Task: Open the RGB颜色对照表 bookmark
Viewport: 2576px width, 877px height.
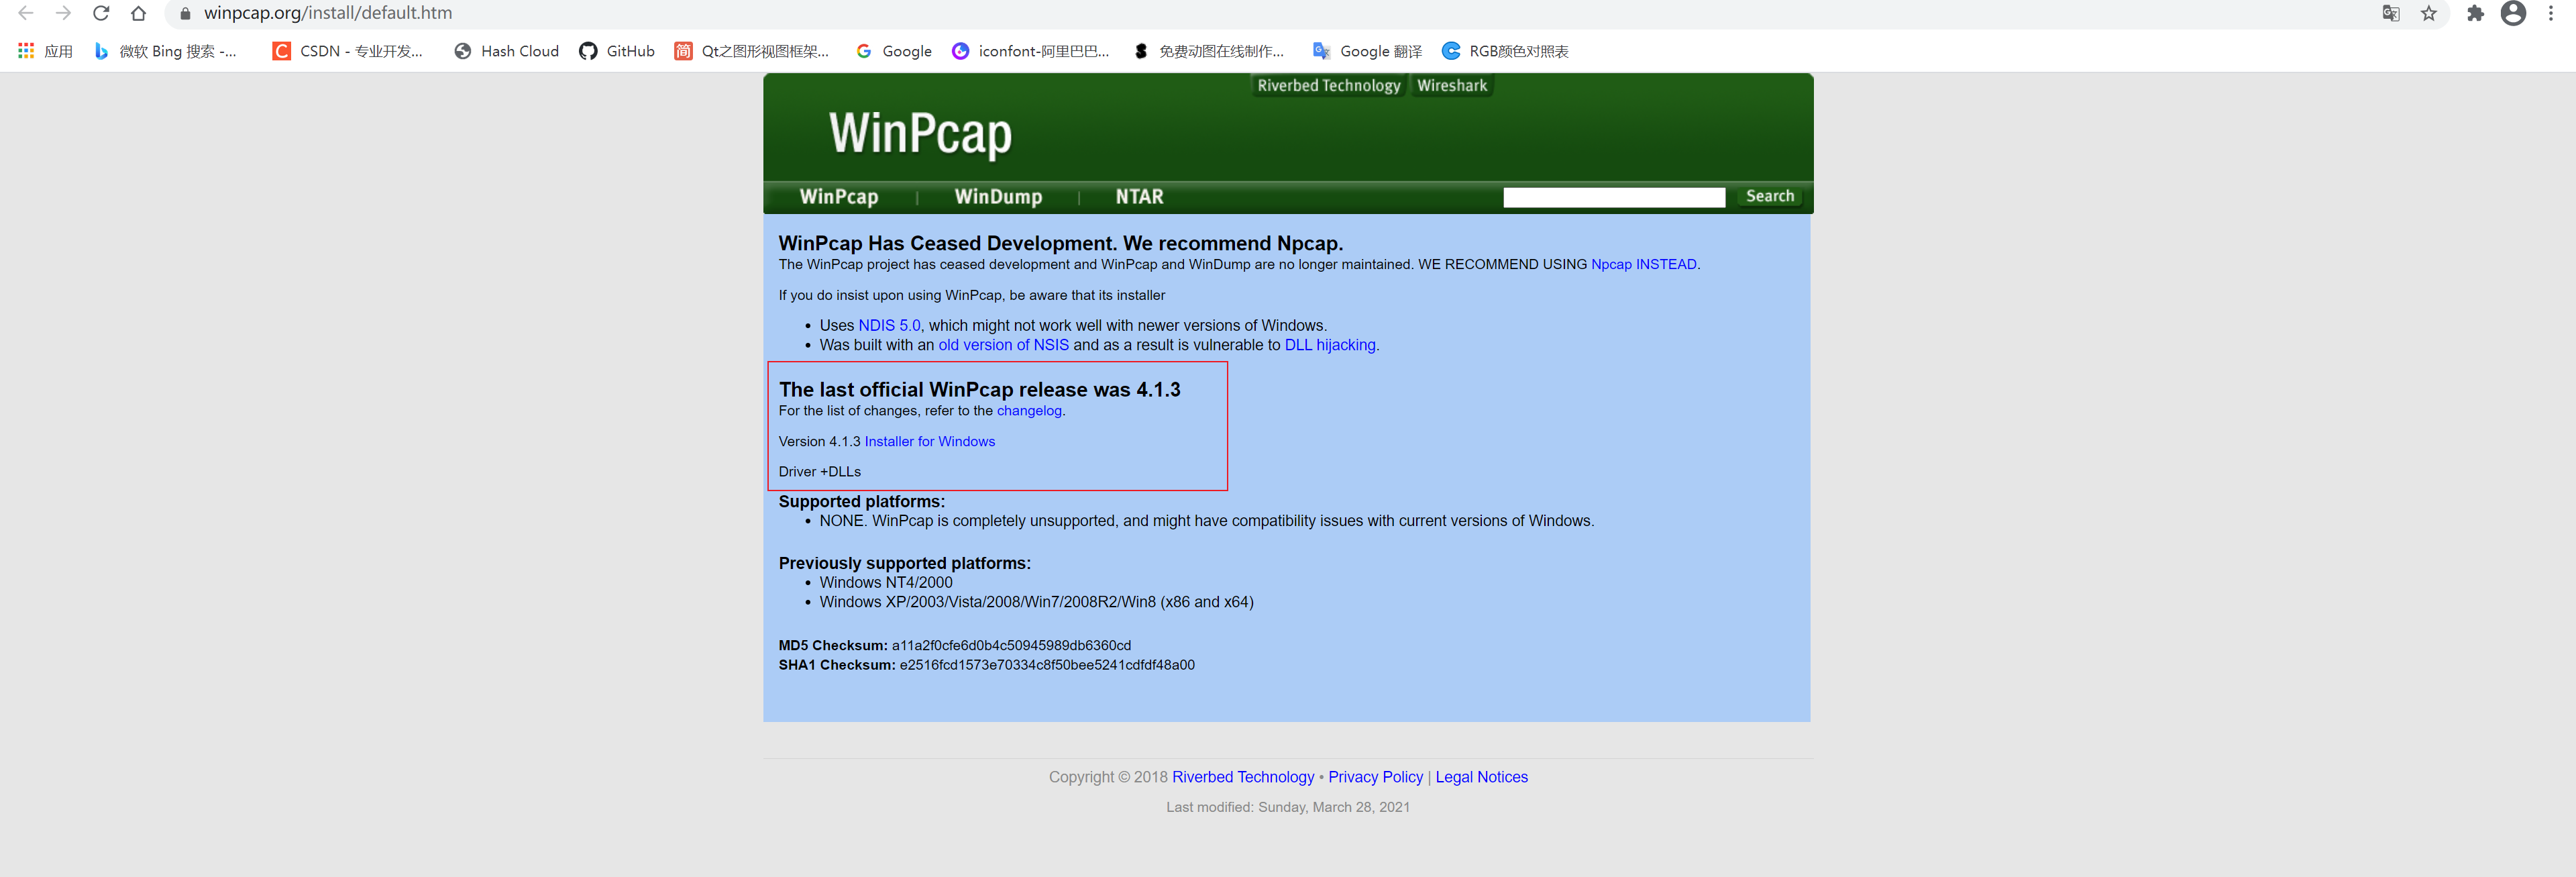Action: coord(1517,51)
